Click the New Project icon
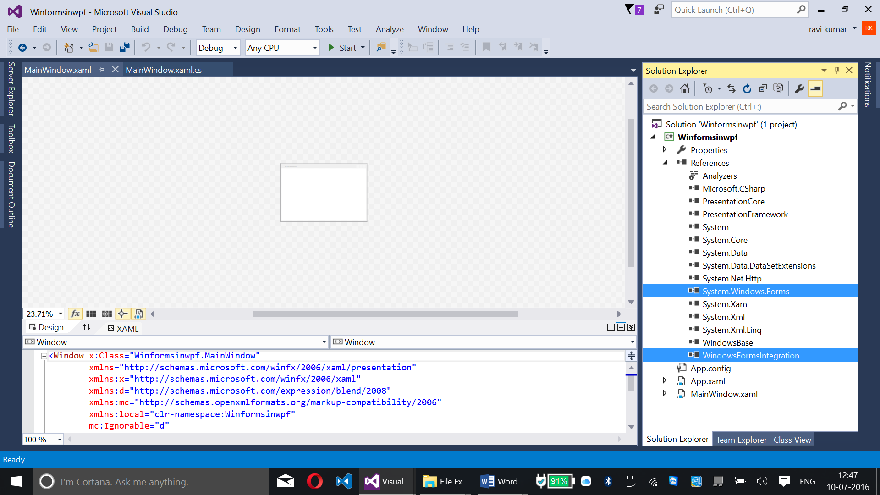880x495 pixels. click(x=68, y=48)
